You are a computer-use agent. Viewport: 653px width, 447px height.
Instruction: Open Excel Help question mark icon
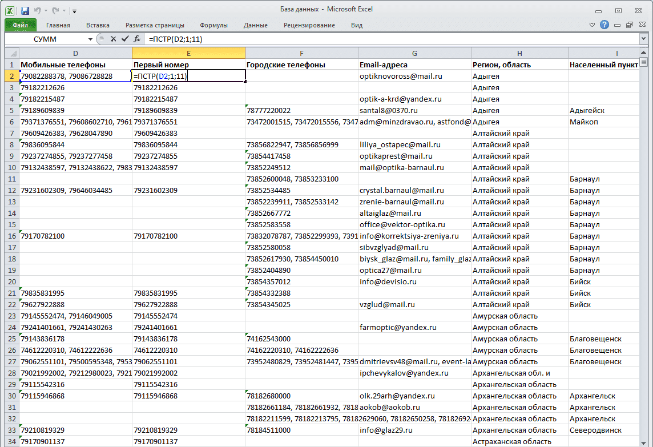click(604, 25)
